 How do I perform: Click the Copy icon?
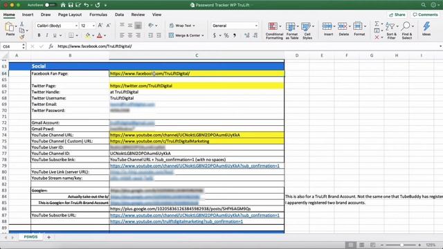click(x=21, y=30)
